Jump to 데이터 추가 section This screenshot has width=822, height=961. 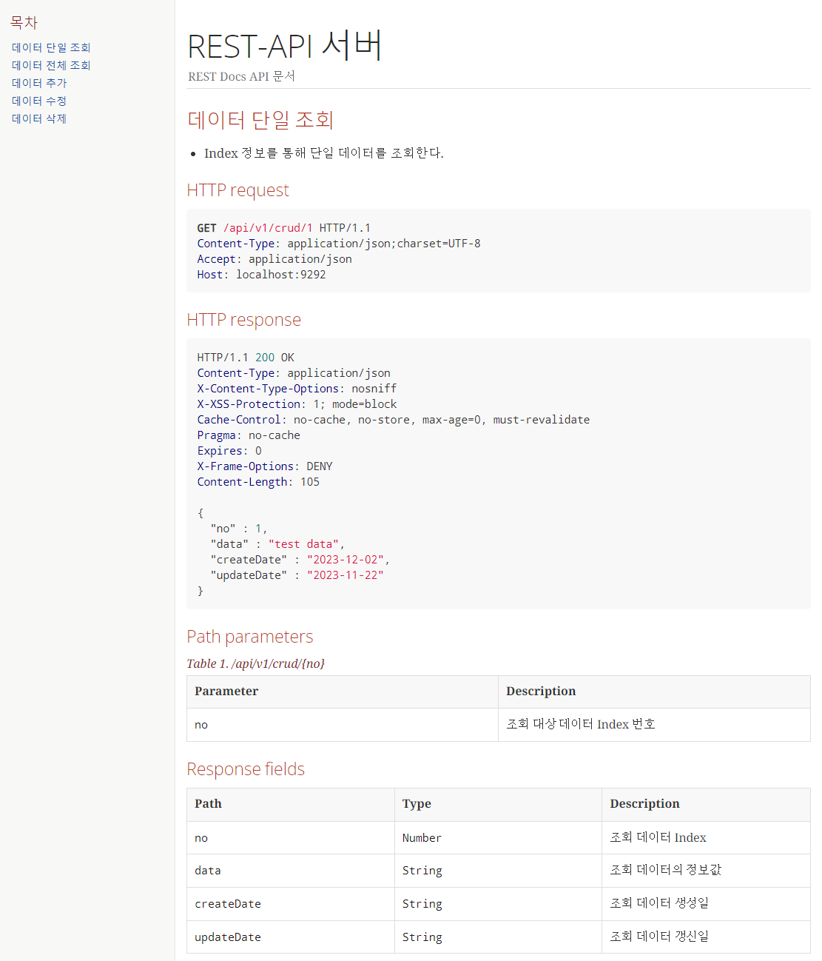39,83
